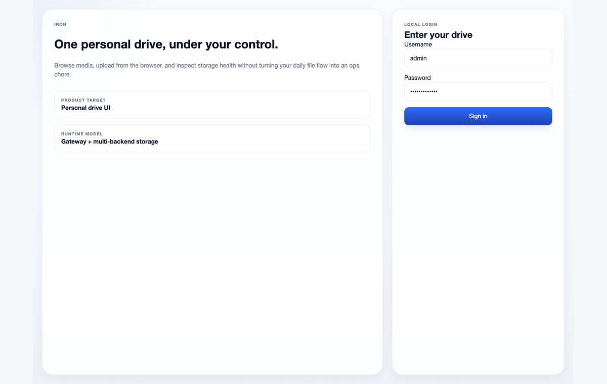The height and width of the screenshot is (384, 607).
Task: Click the "admin" text in Username
Action: coord(418,58)
